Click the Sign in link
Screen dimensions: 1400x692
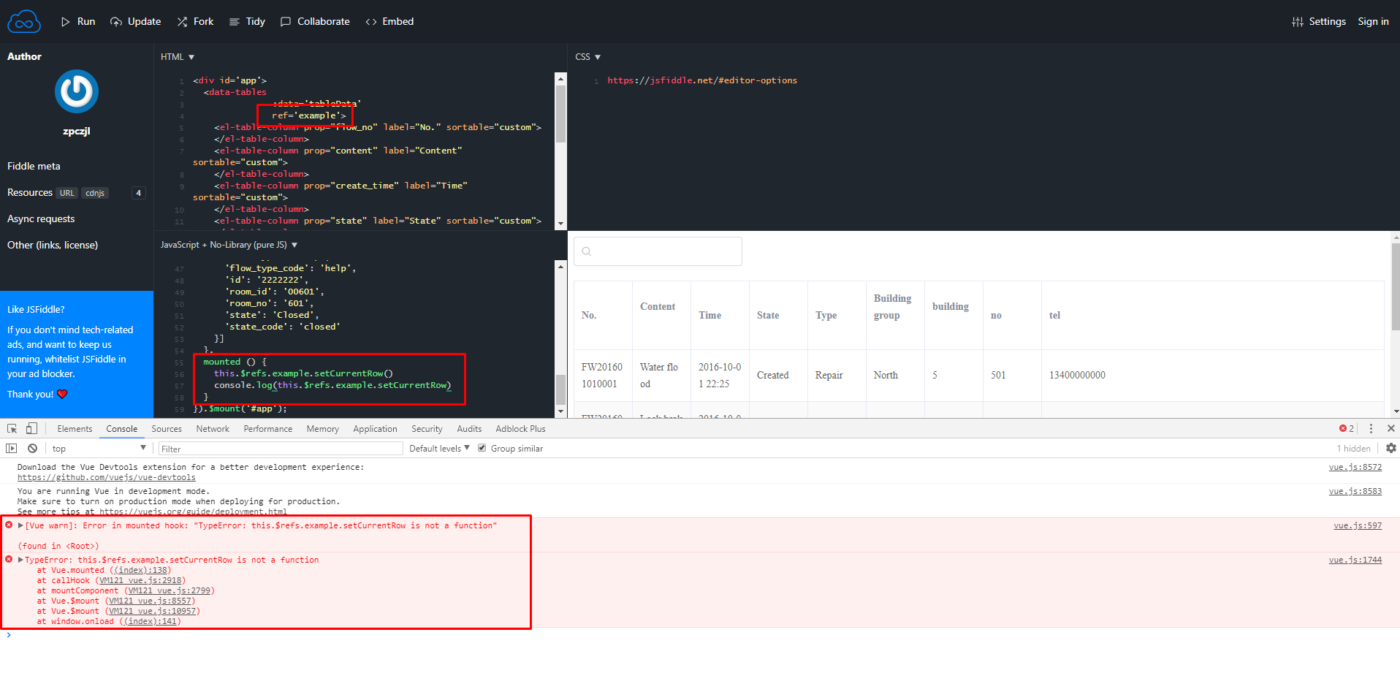click(x=1372, y=21)
